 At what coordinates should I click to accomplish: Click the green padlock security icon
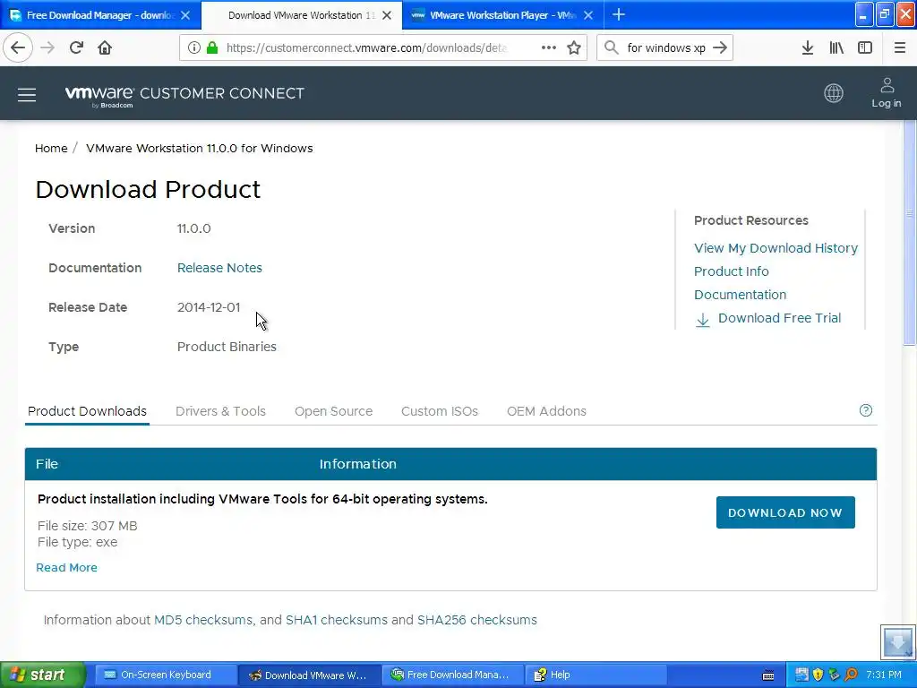tap(212, 47)
